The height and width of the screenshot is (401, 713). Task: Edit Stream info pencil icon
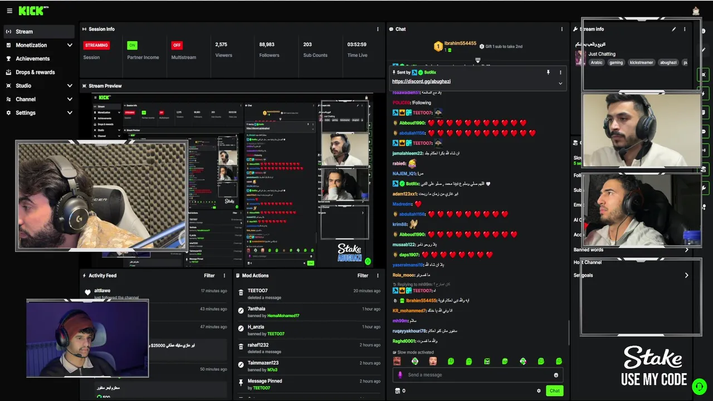[673, 29]
